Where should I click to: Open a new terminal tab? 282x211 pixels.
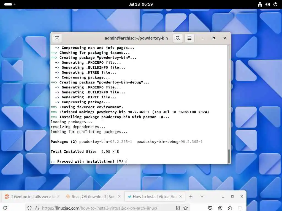[57, 38]
